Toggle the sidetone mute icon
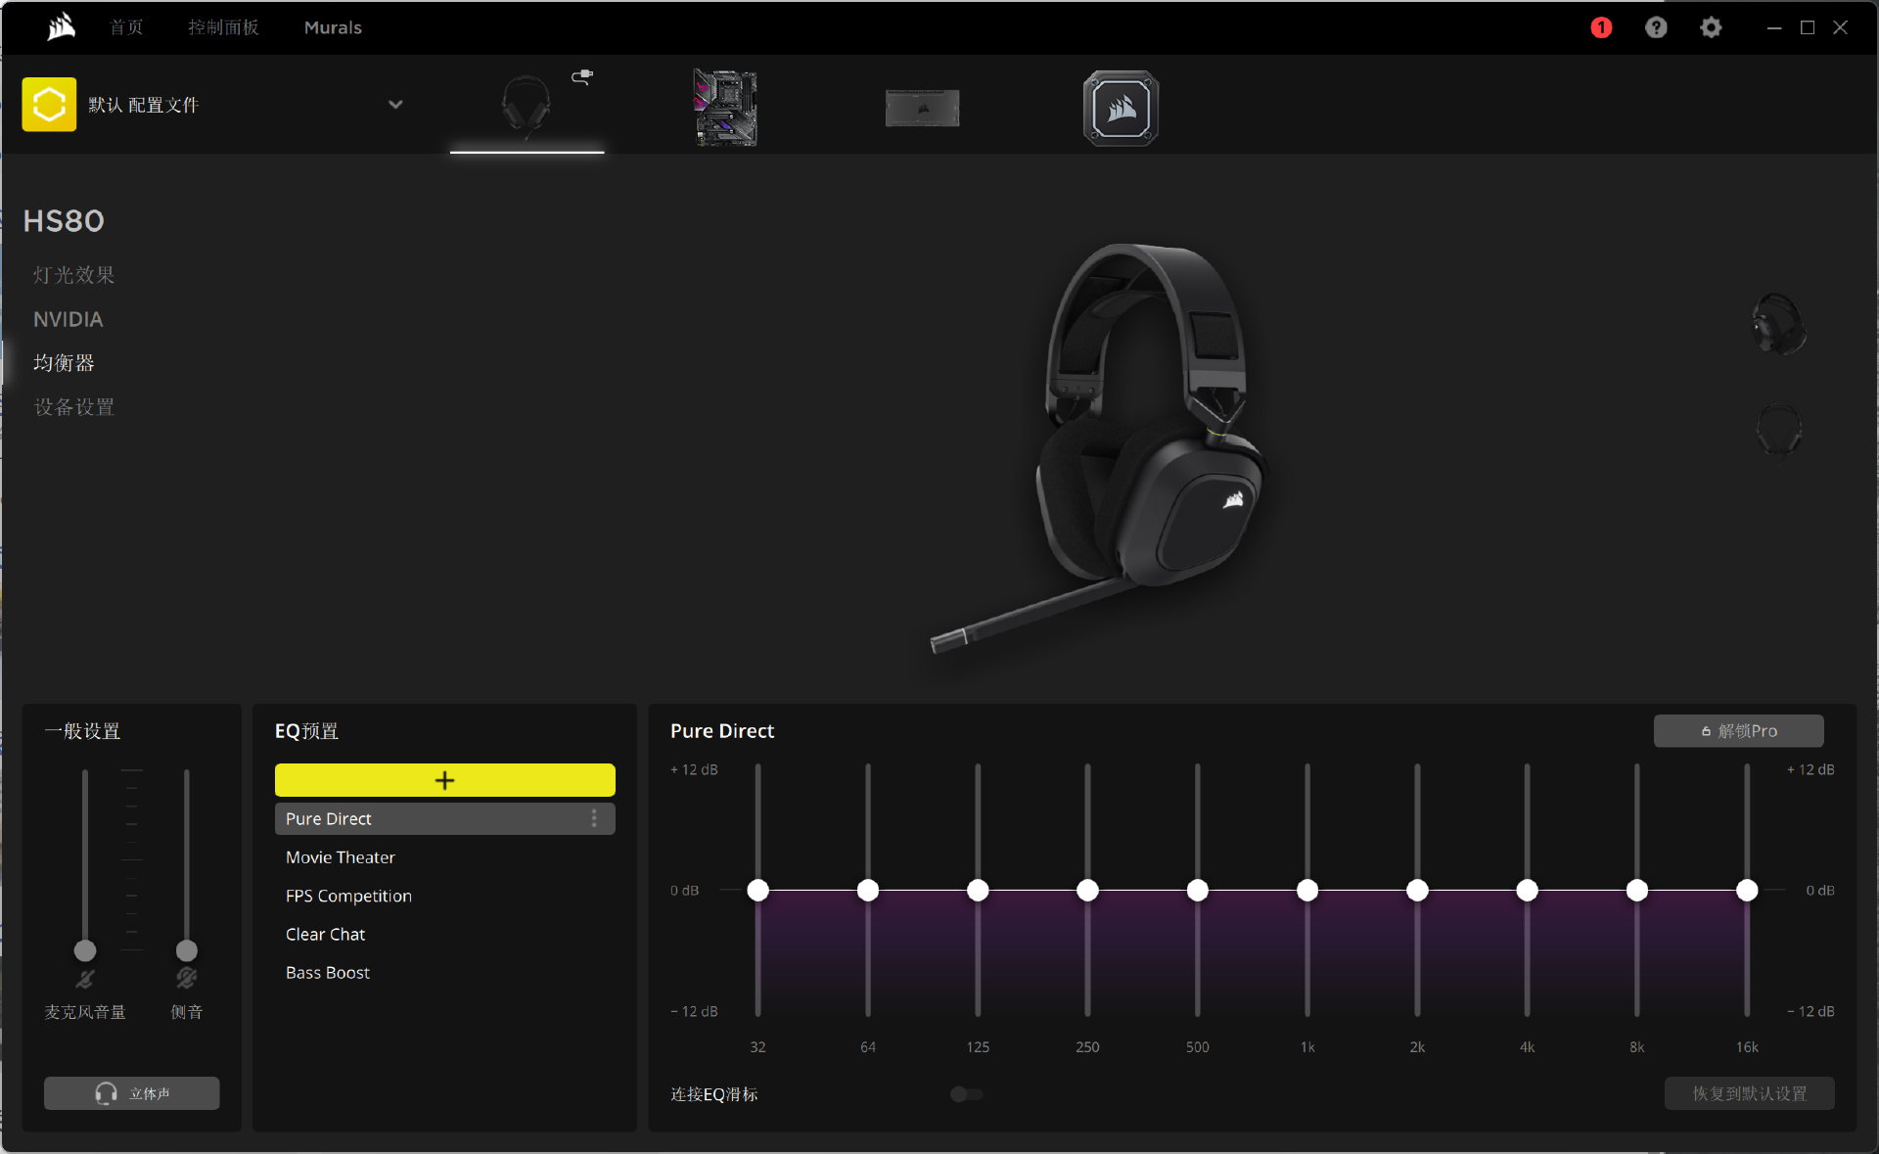Image resolution: width=1879 pixels, height=1154 pixels. coord(187,979)
